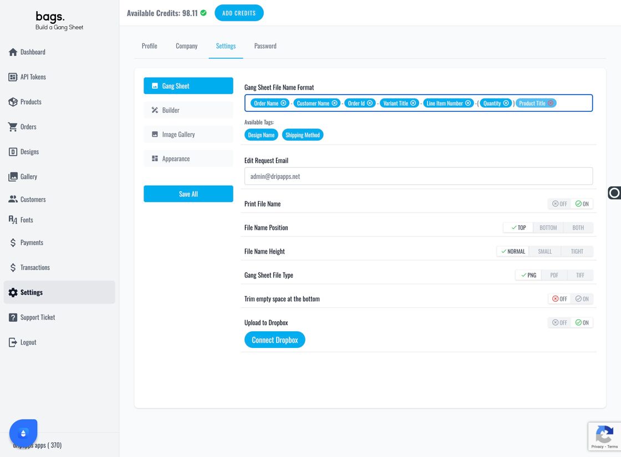Remove the Order Name tag

[x=283, y=103]
